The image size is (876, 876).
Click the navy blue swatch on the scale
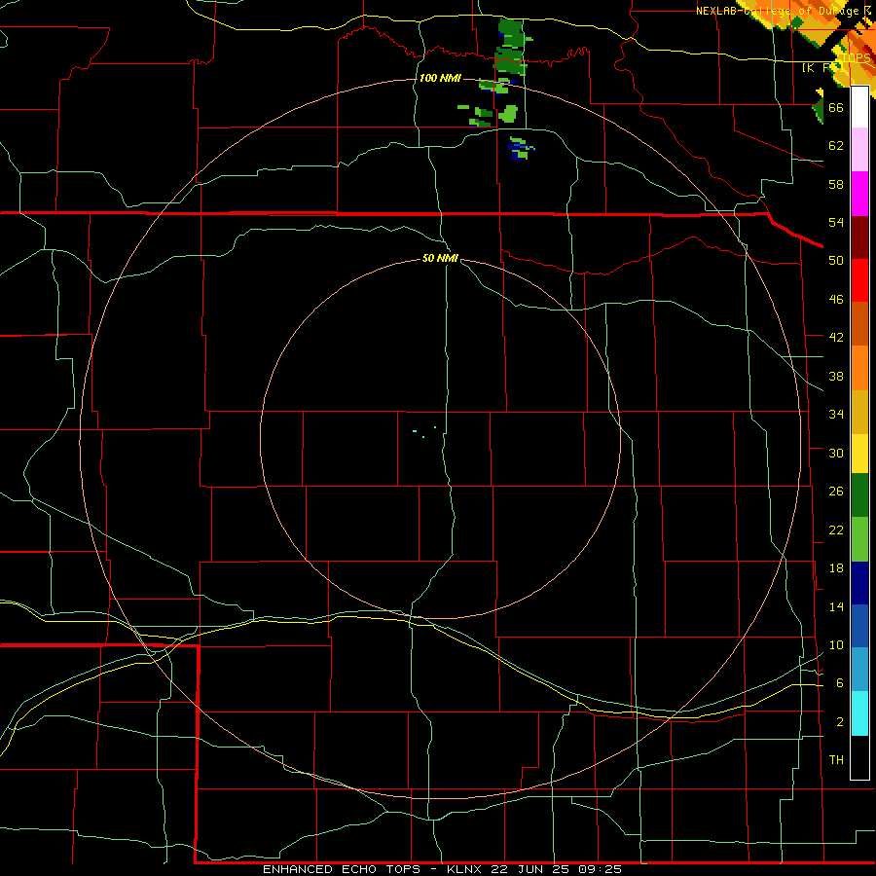859,583
